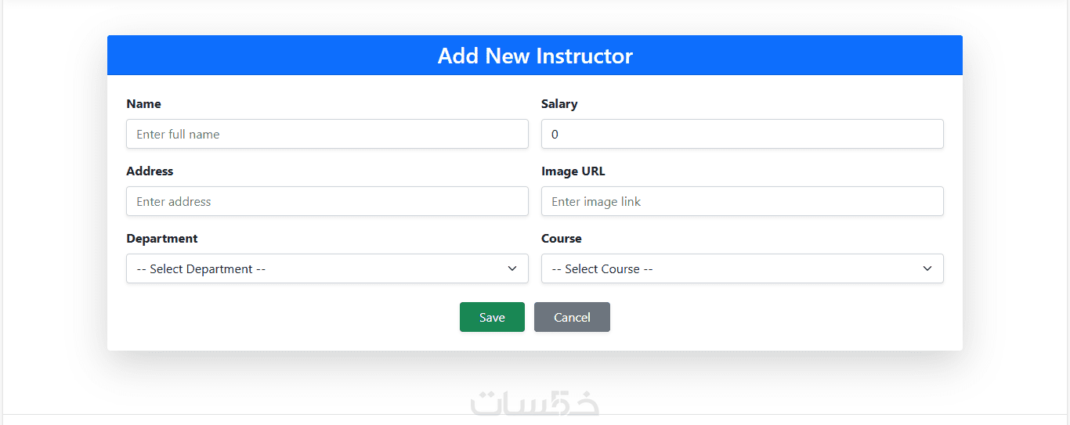Image resolution: width=1070 pixels, height=425 pixels.
Task: Click the Department label text
Action: pyautogui.click(x=162, y=239)
